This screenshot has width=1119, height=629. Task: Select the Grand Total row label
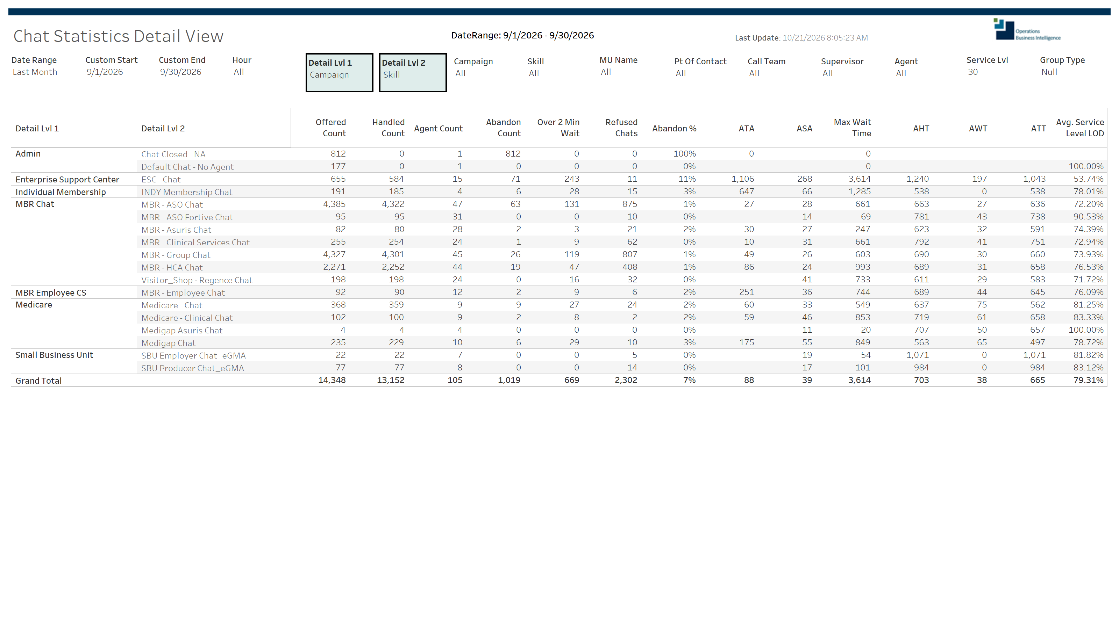click(x=39, y=381)
